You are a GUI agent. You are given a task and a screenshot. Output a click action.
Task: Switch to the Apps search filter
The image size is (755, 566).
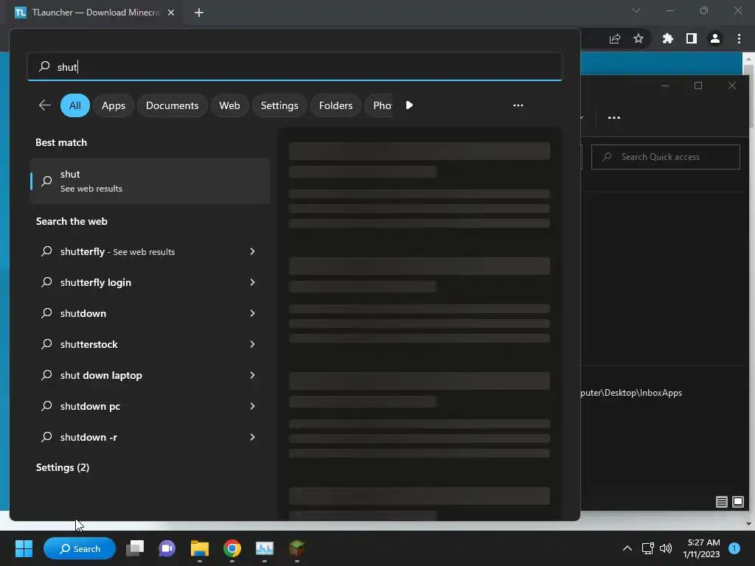[x=114, y=105]
